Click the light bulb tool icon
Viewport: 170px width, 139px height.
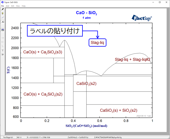click(3, 13)
